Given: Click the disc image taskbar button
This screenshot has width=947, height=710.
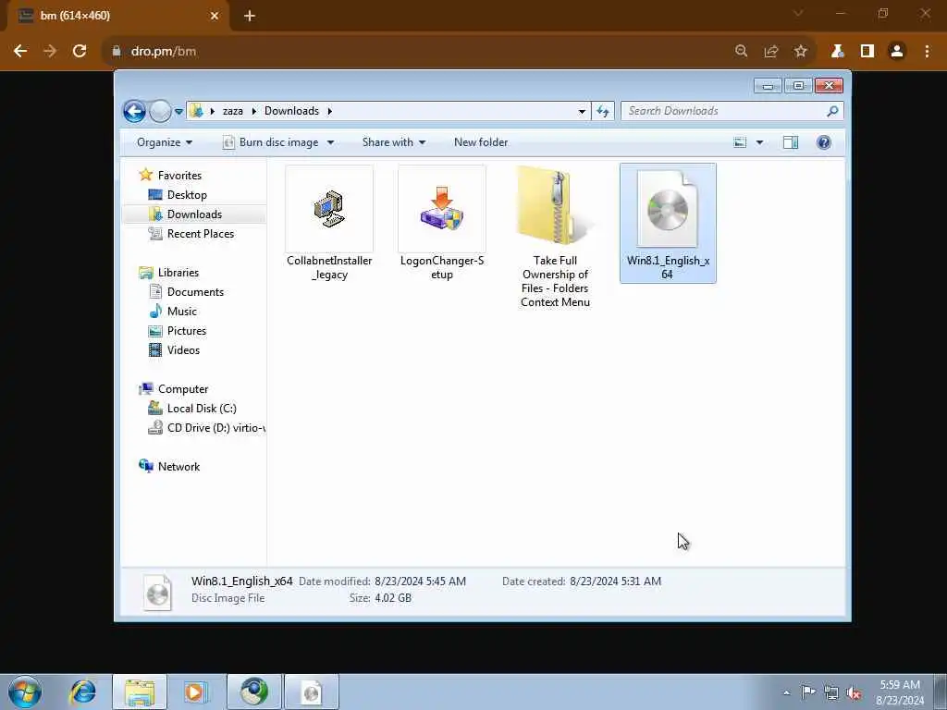Looking at the screenshot, I should point(311,692).
